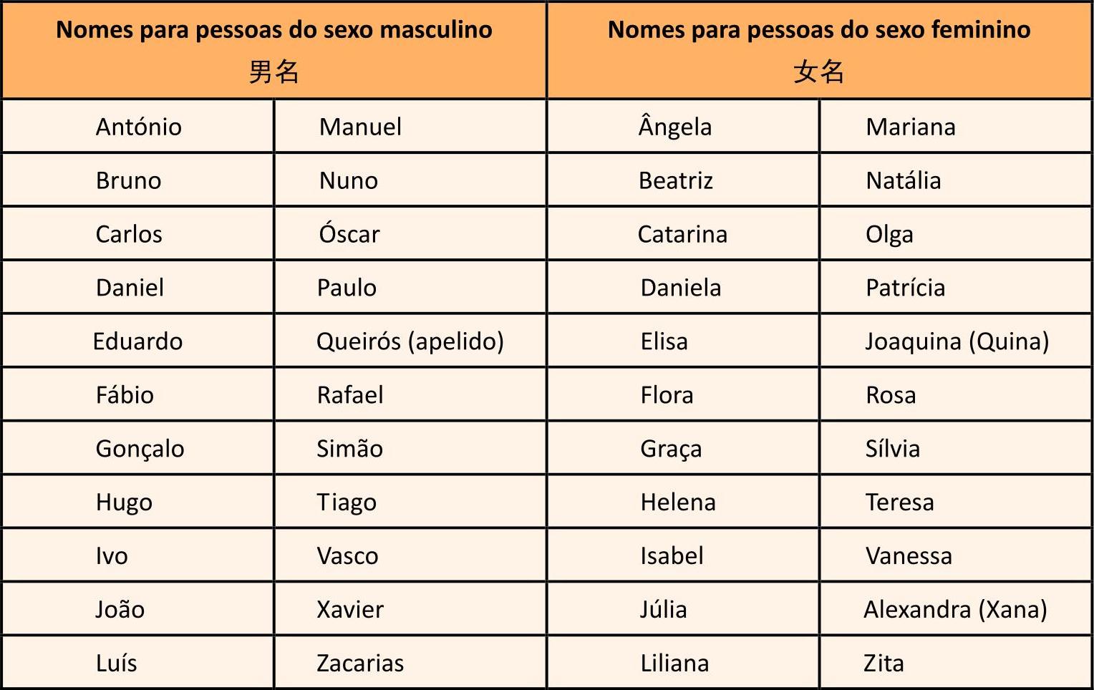Click the feminine names header cell
Viewport: 1094px width, 690px height.
coord(819,50)
